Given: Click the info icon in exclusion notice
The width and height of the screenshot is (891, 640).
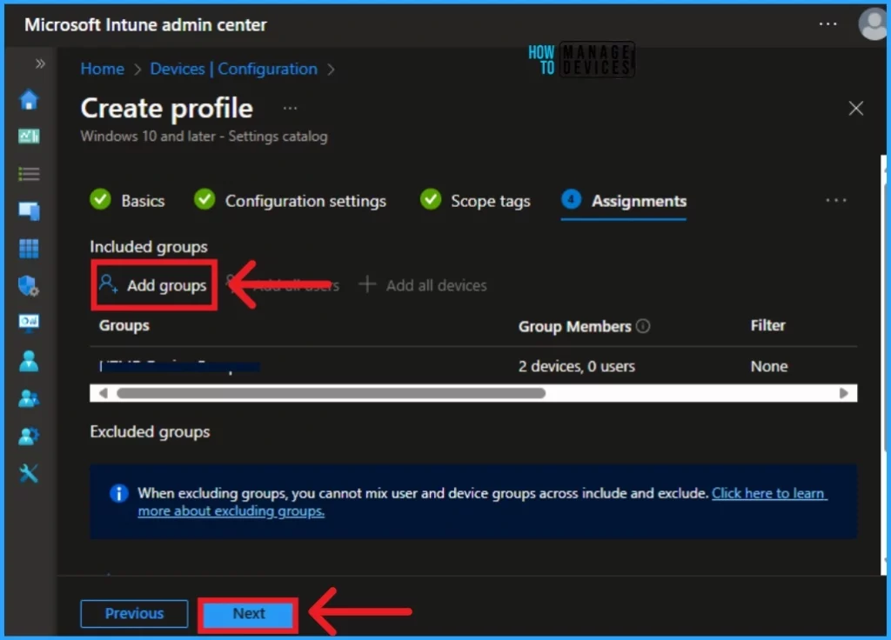Looking at the screenshot, I should (x=118, y=494).
